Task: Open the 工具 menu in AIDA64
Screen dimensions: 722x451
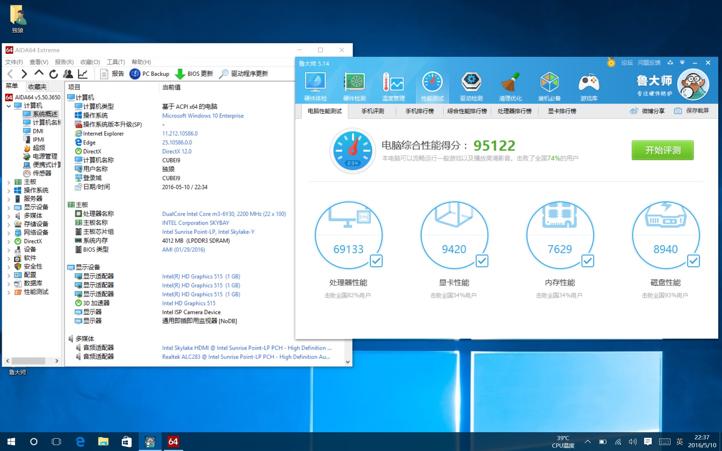Action: coord(115,62)
